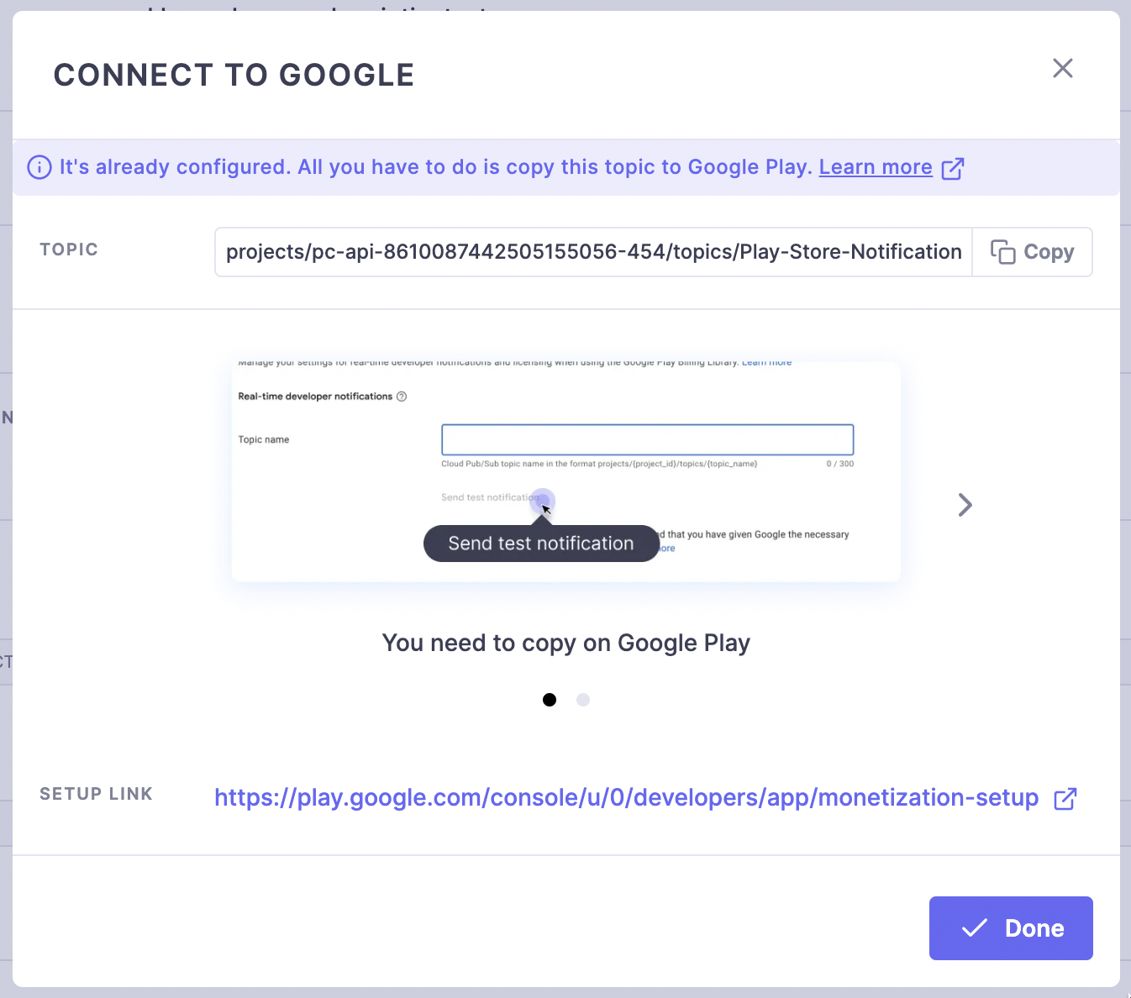
Task: Click the Copy button label
Action: coord(1049,252)
